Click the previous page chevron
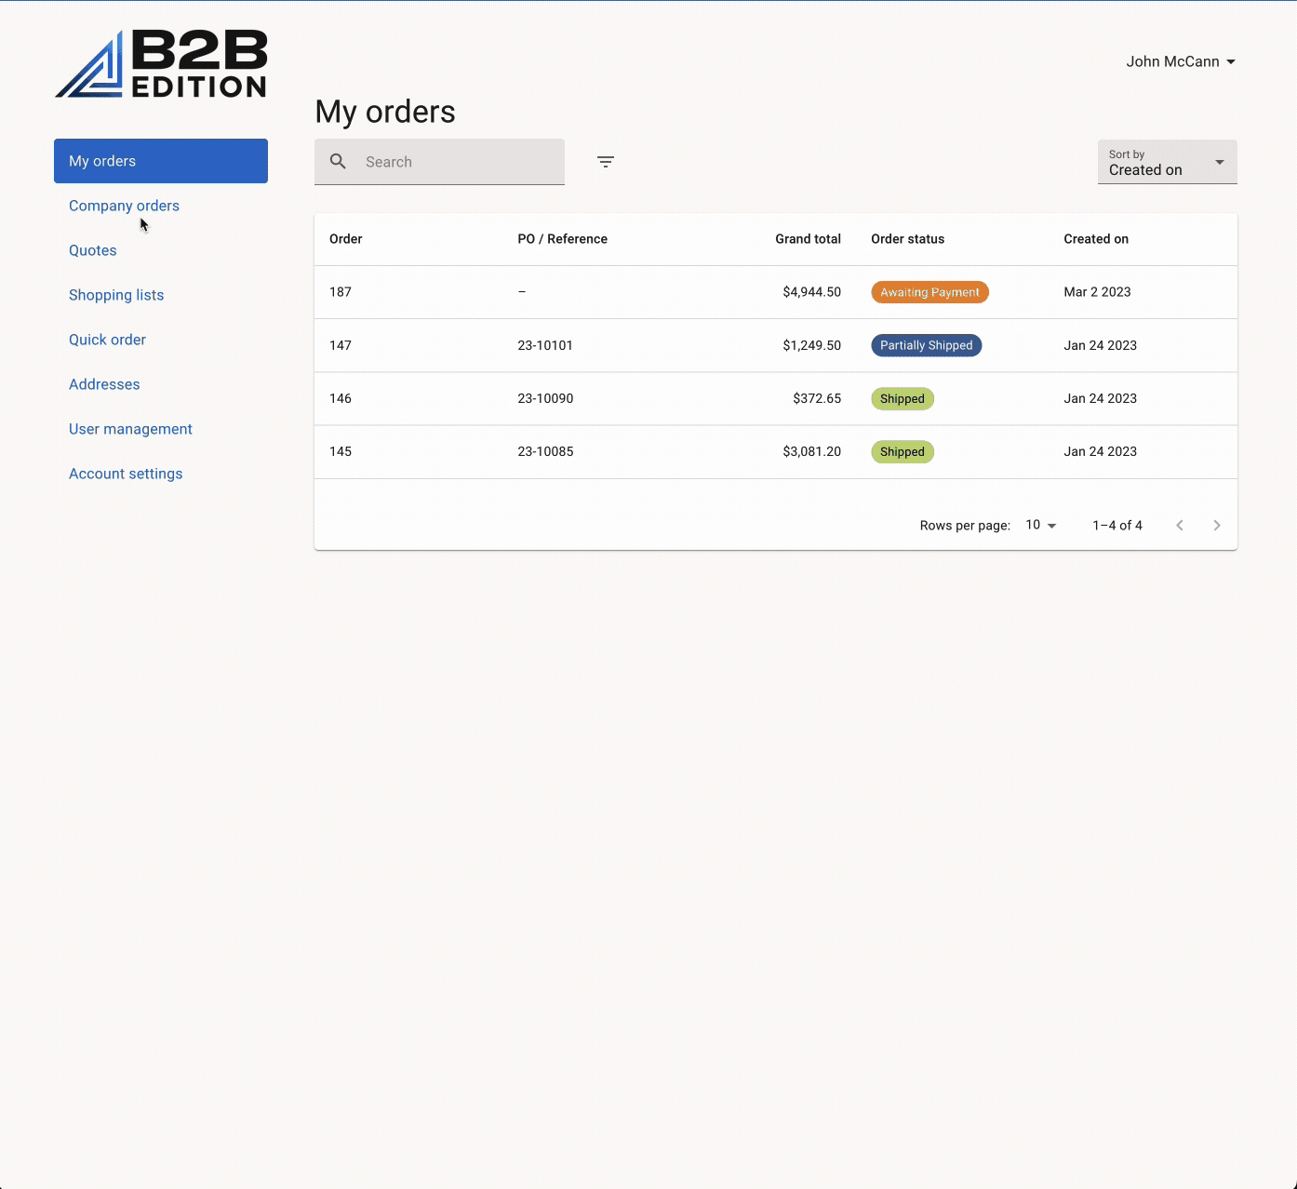The height and width of the screenshot is (1189, 1297). (x=1180, y=525)
